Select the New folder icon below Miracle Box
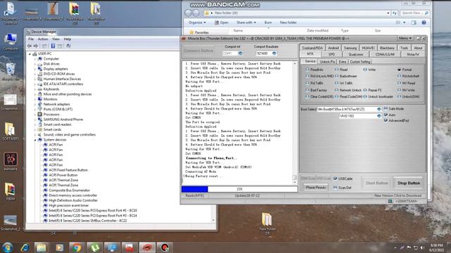Viewport: 451px width, 253px height. point(267,223)
